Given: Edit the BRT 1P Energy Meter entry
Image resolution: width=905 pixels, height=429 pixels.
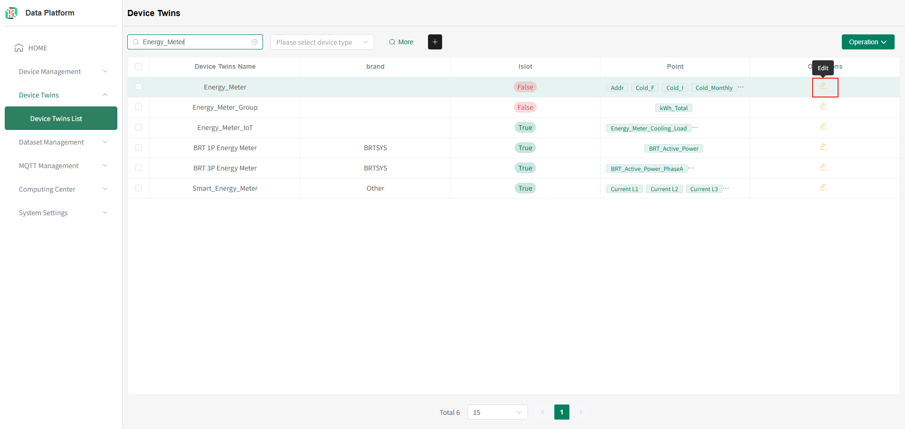Looking at the screenshot, I should (x=823, y=147).
